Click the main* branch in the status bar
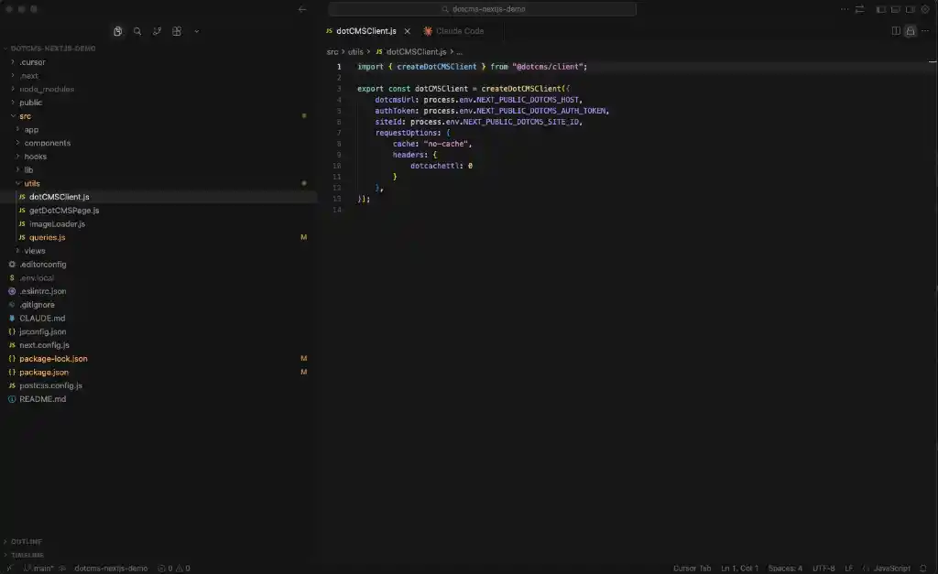 pos(34,568)
